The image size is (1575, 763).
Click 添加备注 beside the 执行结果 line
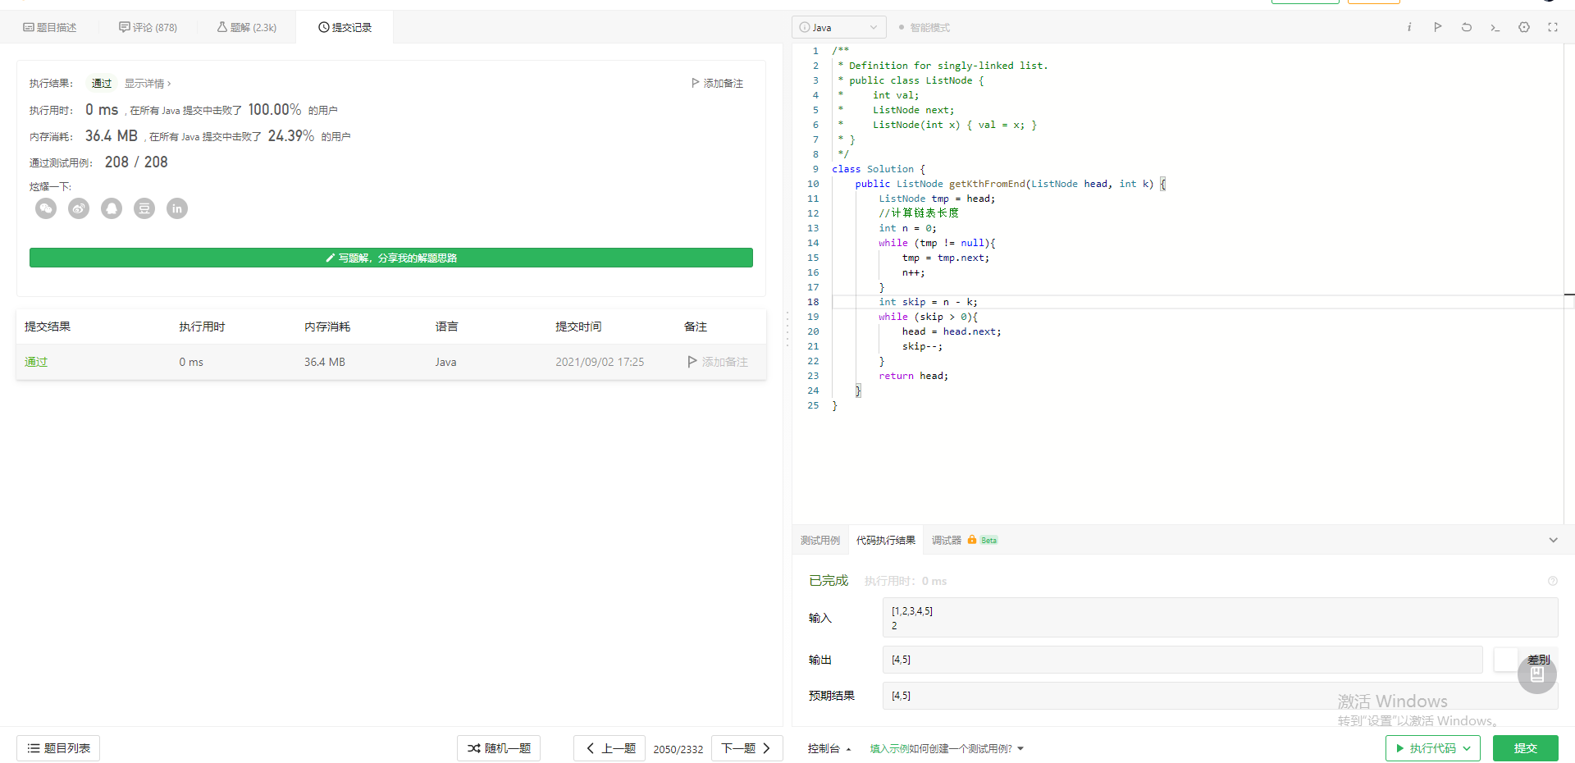[717, 84]
